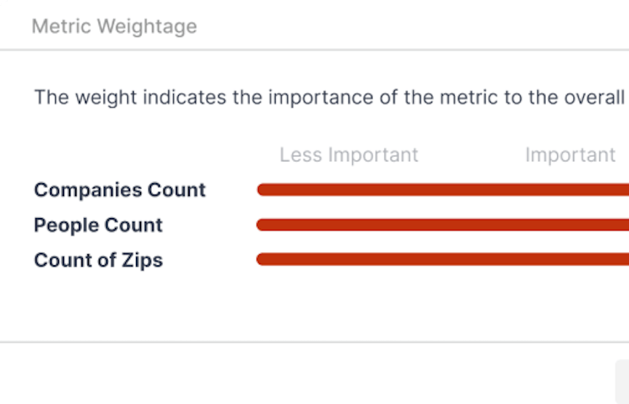
Task: Click the People Count weight slider
Action: point(443,225)
